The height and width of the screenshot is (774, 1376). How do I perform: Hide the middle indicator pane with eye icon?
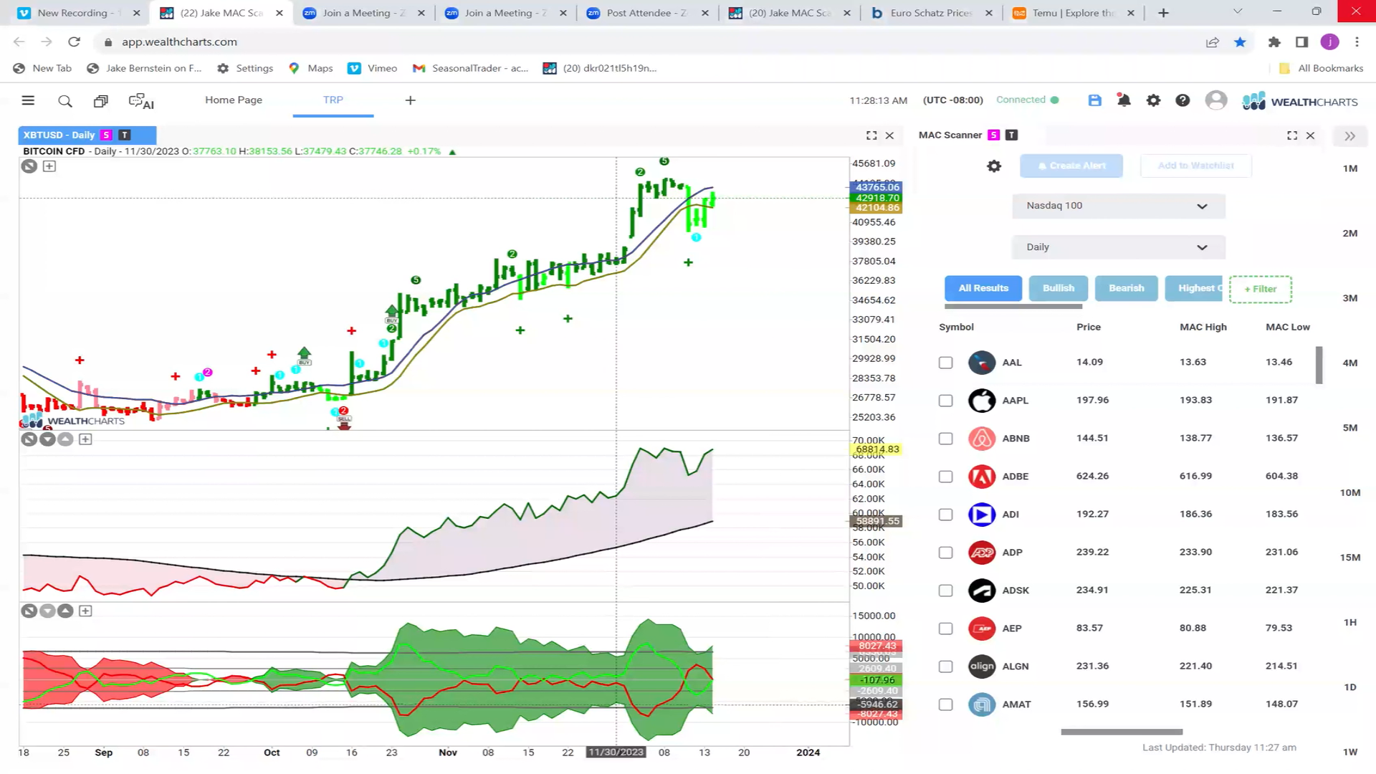point(29,439)
